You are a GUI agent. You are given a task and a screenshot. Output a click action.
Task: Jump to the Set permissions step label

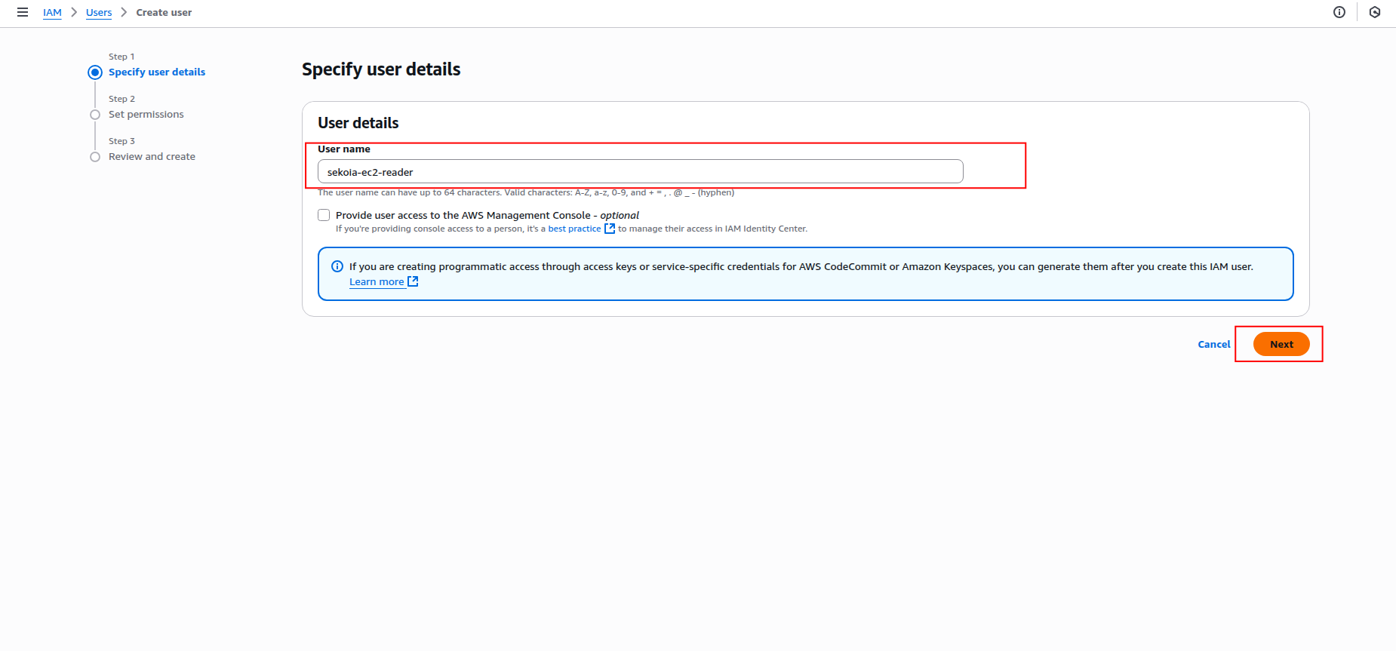[x=146, y=115]
